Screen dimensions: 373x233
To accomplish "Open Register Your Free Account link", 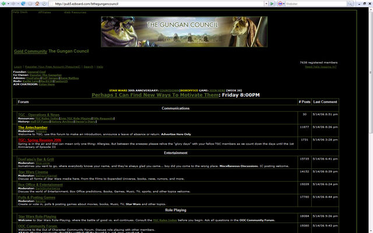I will click(53, 67).
